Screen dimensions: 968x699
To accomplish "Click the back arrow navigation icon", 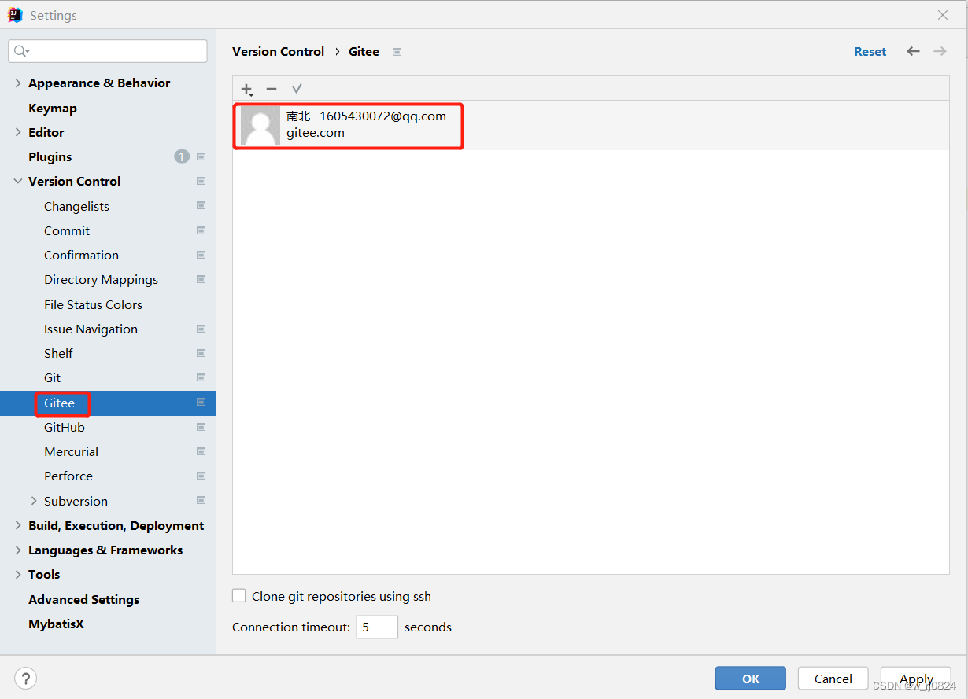I will (x=913, y=51).
